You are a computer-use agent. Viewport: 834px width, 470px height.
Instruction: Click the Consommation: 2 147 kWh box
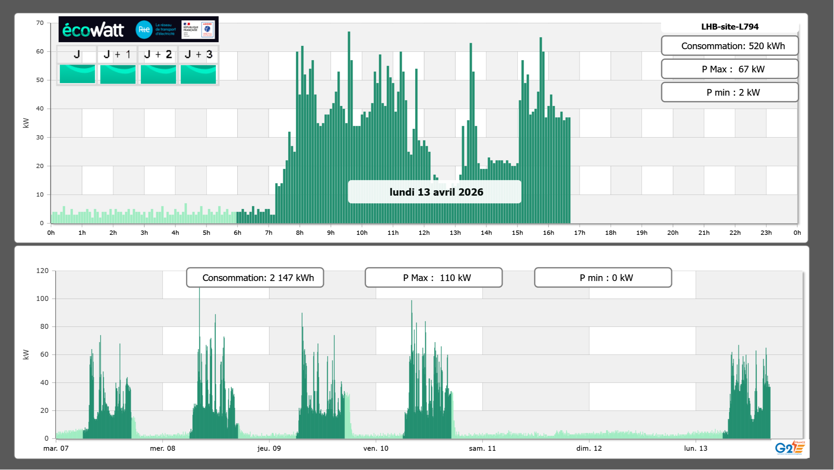coord(255,278)
